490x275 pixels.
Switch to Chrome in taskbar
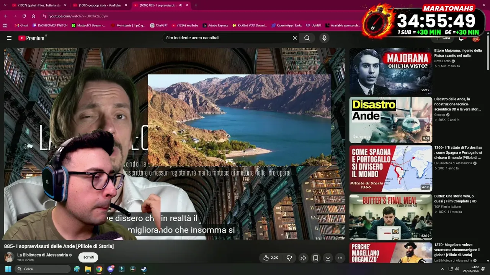tap(99, 269)
